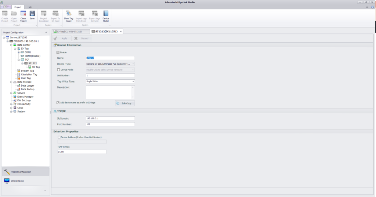
Task: Close the S71212(ECU1051) tab
Action: pos(121,31)
